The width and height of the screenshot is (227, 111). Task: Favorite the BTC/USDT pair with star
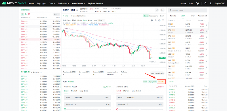click(x=77, y=10)
